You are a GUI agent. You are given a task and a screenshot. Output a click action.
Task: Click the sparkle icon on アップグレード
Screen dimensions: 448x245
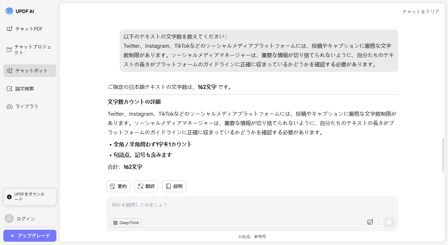[13, 236]
